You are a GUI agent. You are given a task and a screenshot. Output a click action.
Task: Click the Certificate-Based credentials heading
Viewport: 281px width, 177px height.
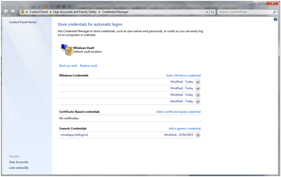click(79, 112)
